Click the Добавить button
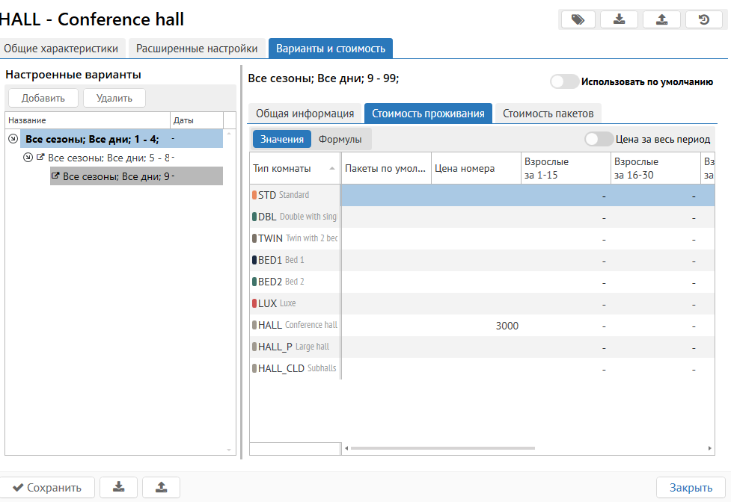 pyautogui.click(x=43, y=98)
